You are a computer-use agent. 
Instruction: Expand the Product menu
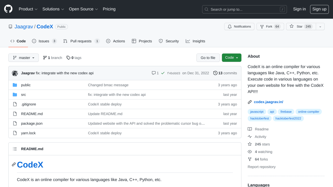click(28, 9)
